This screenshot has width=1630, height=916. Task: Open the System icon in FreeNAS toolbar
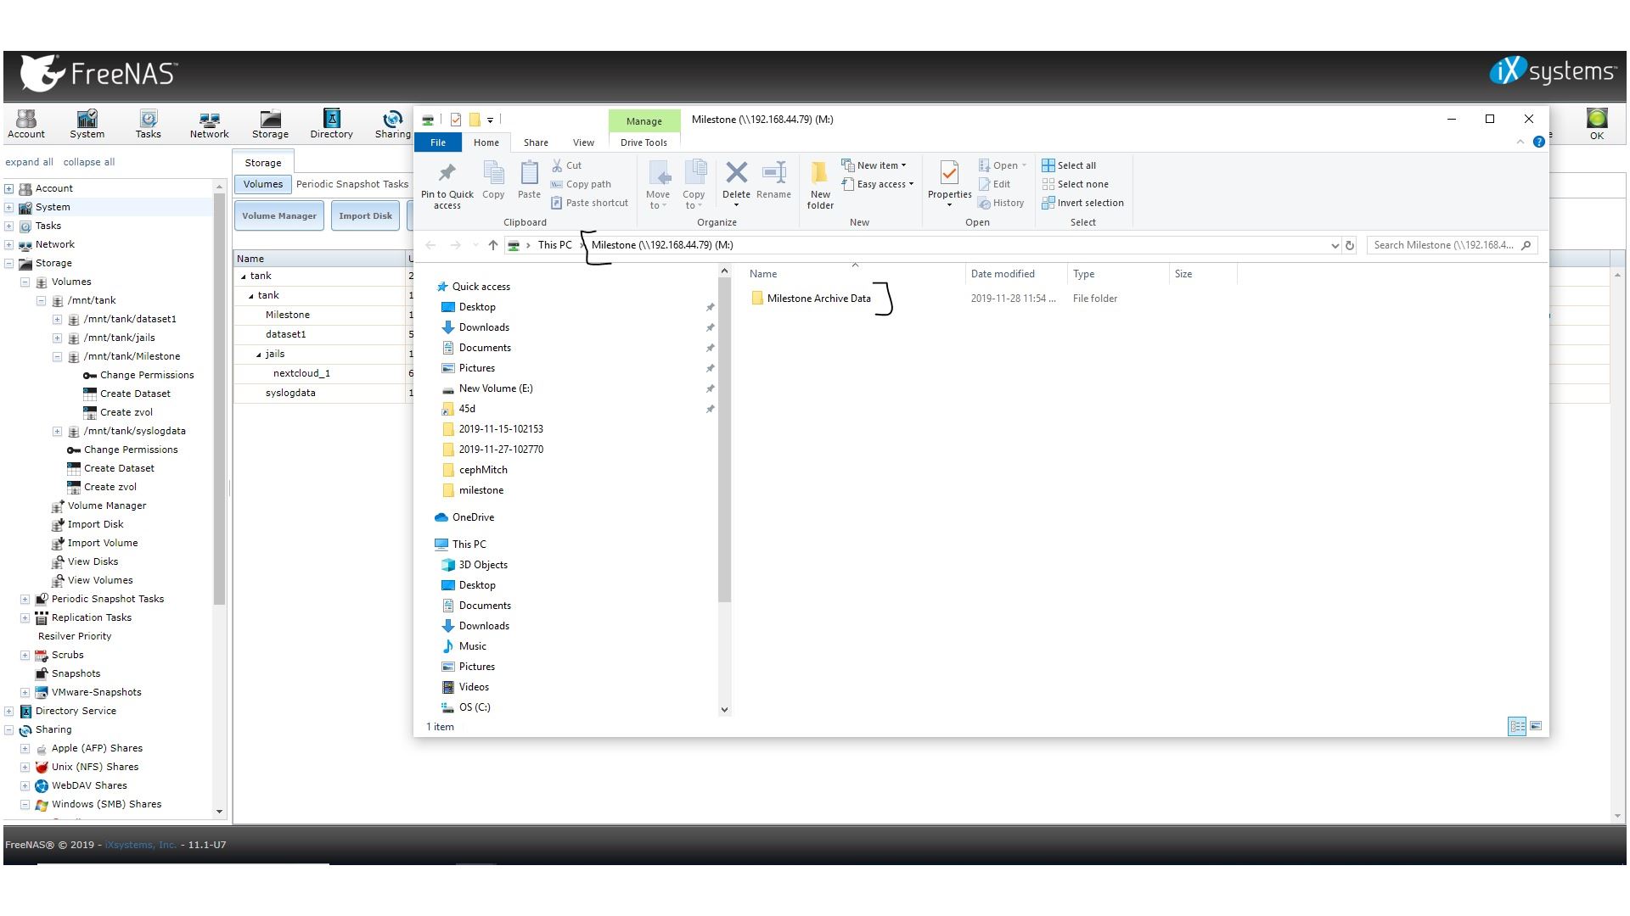87,124
